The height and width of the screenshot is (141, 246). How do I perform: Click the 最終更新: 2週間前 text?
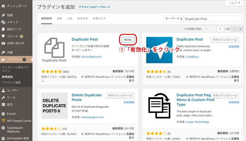[x=228, y=71]
